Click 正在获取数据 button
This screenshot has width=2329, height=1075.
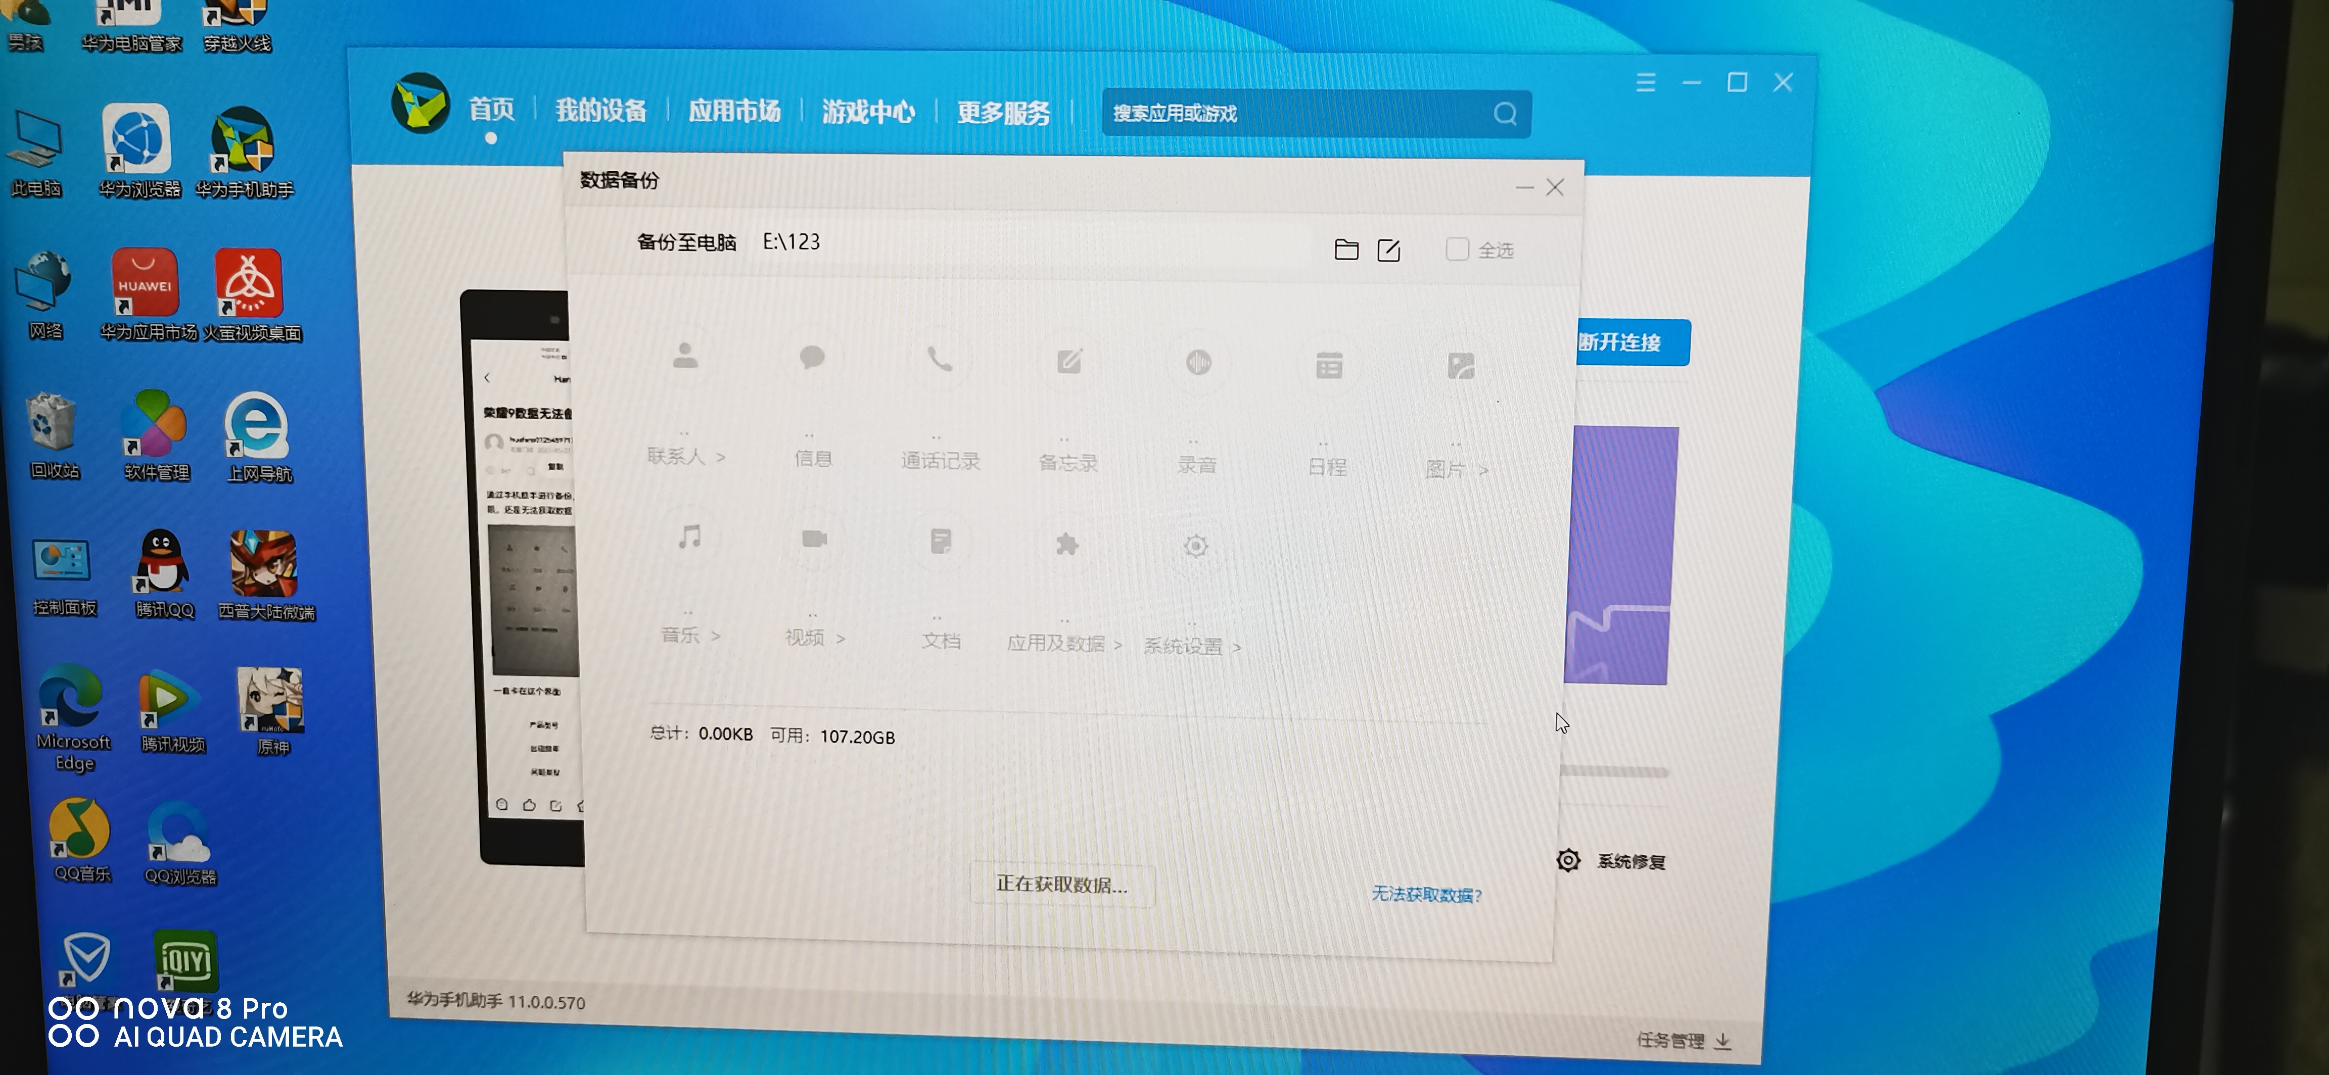tap(1061, 885)
